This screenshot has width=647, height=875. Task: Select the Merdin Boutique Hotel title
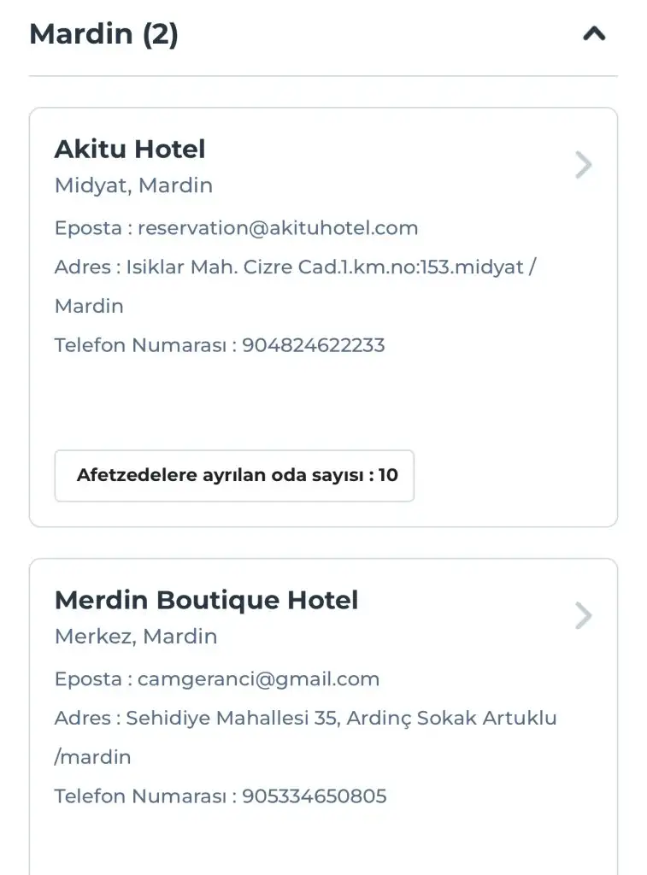point(206,600)
